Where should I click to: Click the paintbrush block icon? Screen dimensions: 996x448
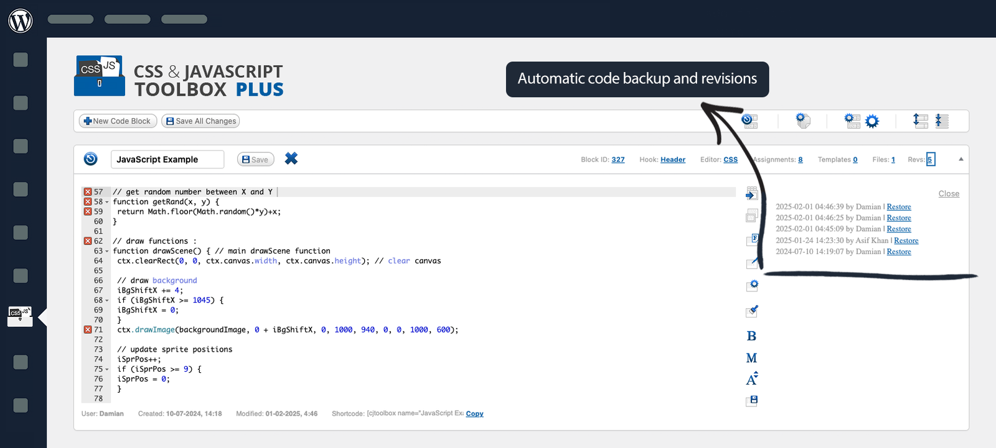click(752, 311)
